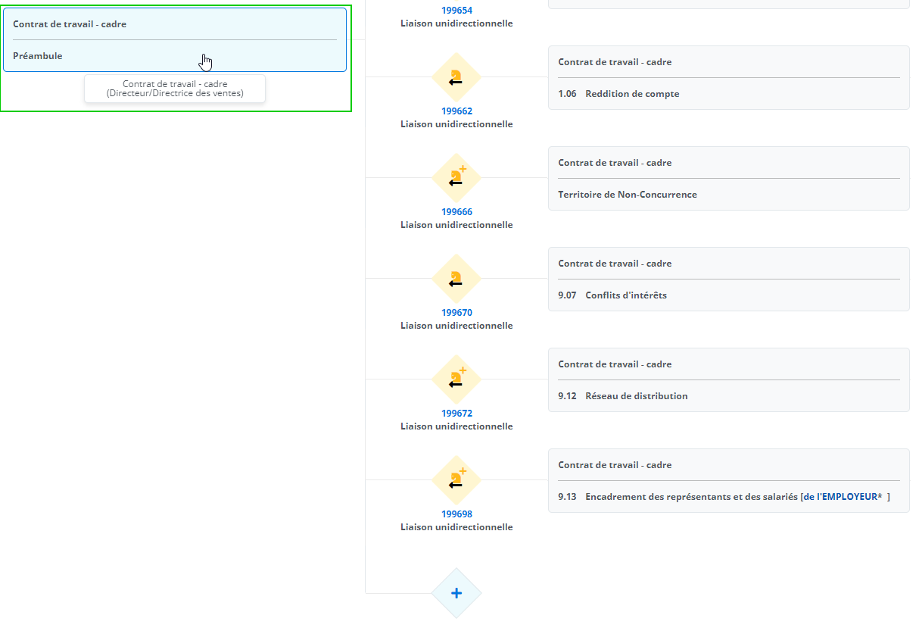919x634 pixels.
Task: Click the link icon above 199698
Action: (456, 480)
